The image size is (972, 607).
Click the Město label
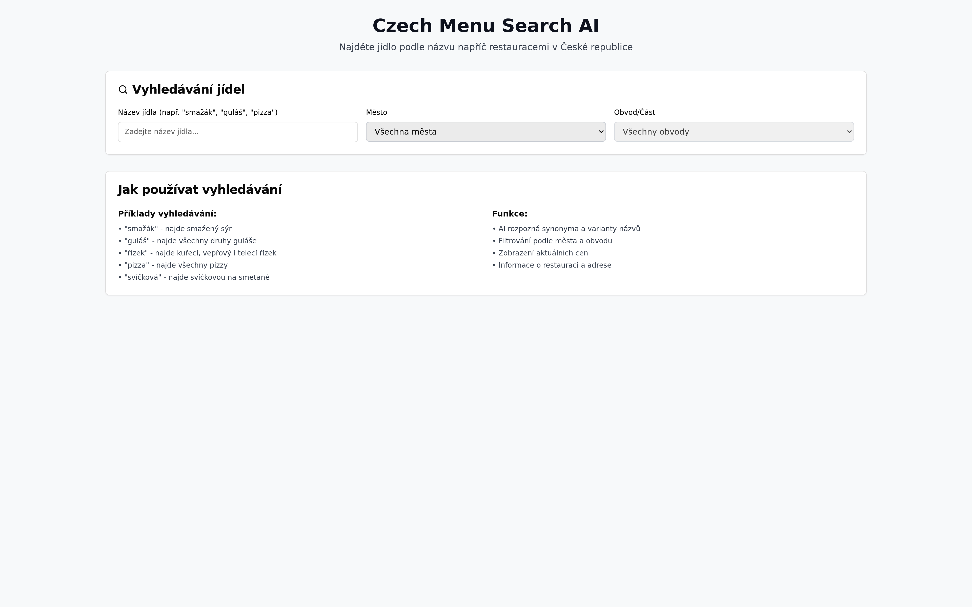(376, 112)
